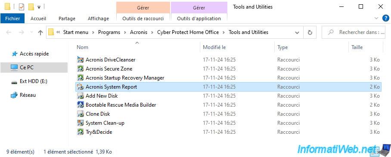Open recent locations dropdown arrow
The height and width of the screenshot is (157, 391).
pos(31,32)
